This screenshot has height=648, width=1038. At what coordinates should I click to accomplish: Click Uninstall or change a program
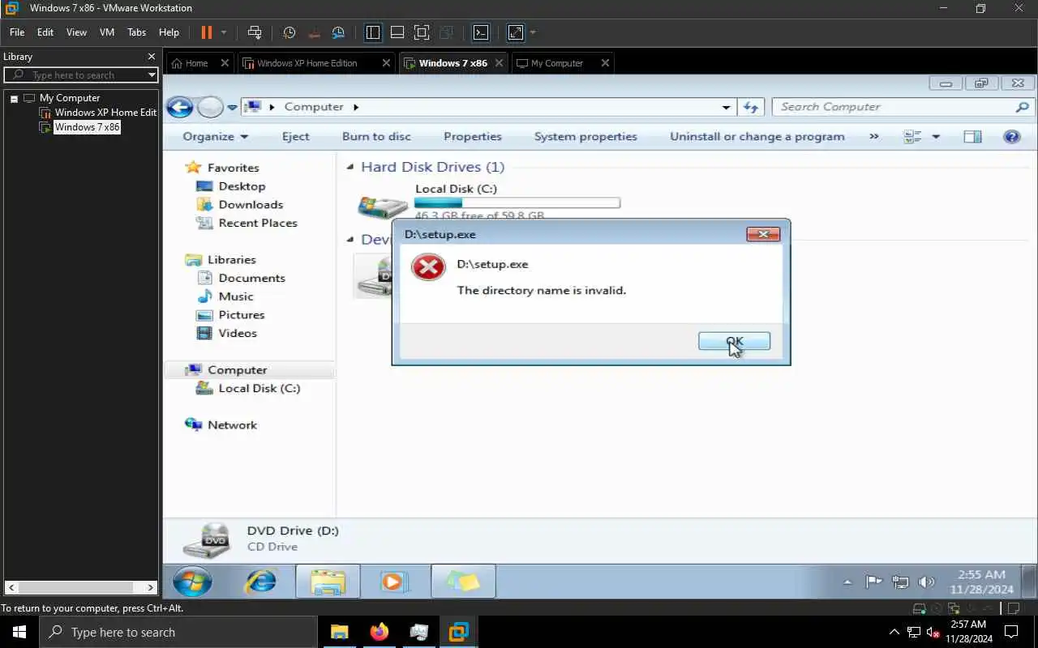[x=757, y=137]
